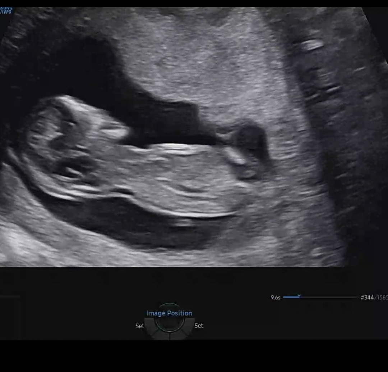Viewport: 388px width, 372px height.
Task: Click the 9.6s elapsed time label
Action: click(276, 298)
